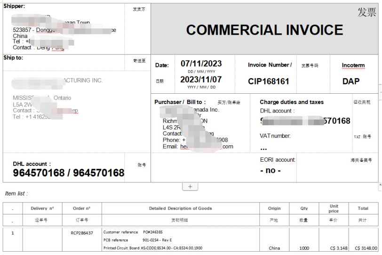Click the Origin column header
382x255 pixels.
274,208
